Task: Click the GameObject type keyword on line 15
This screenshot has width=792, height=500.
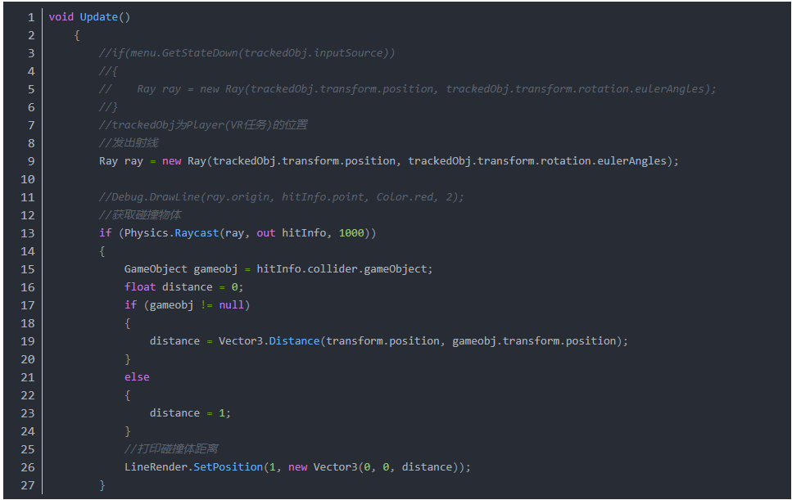Action: pos(156,269)
